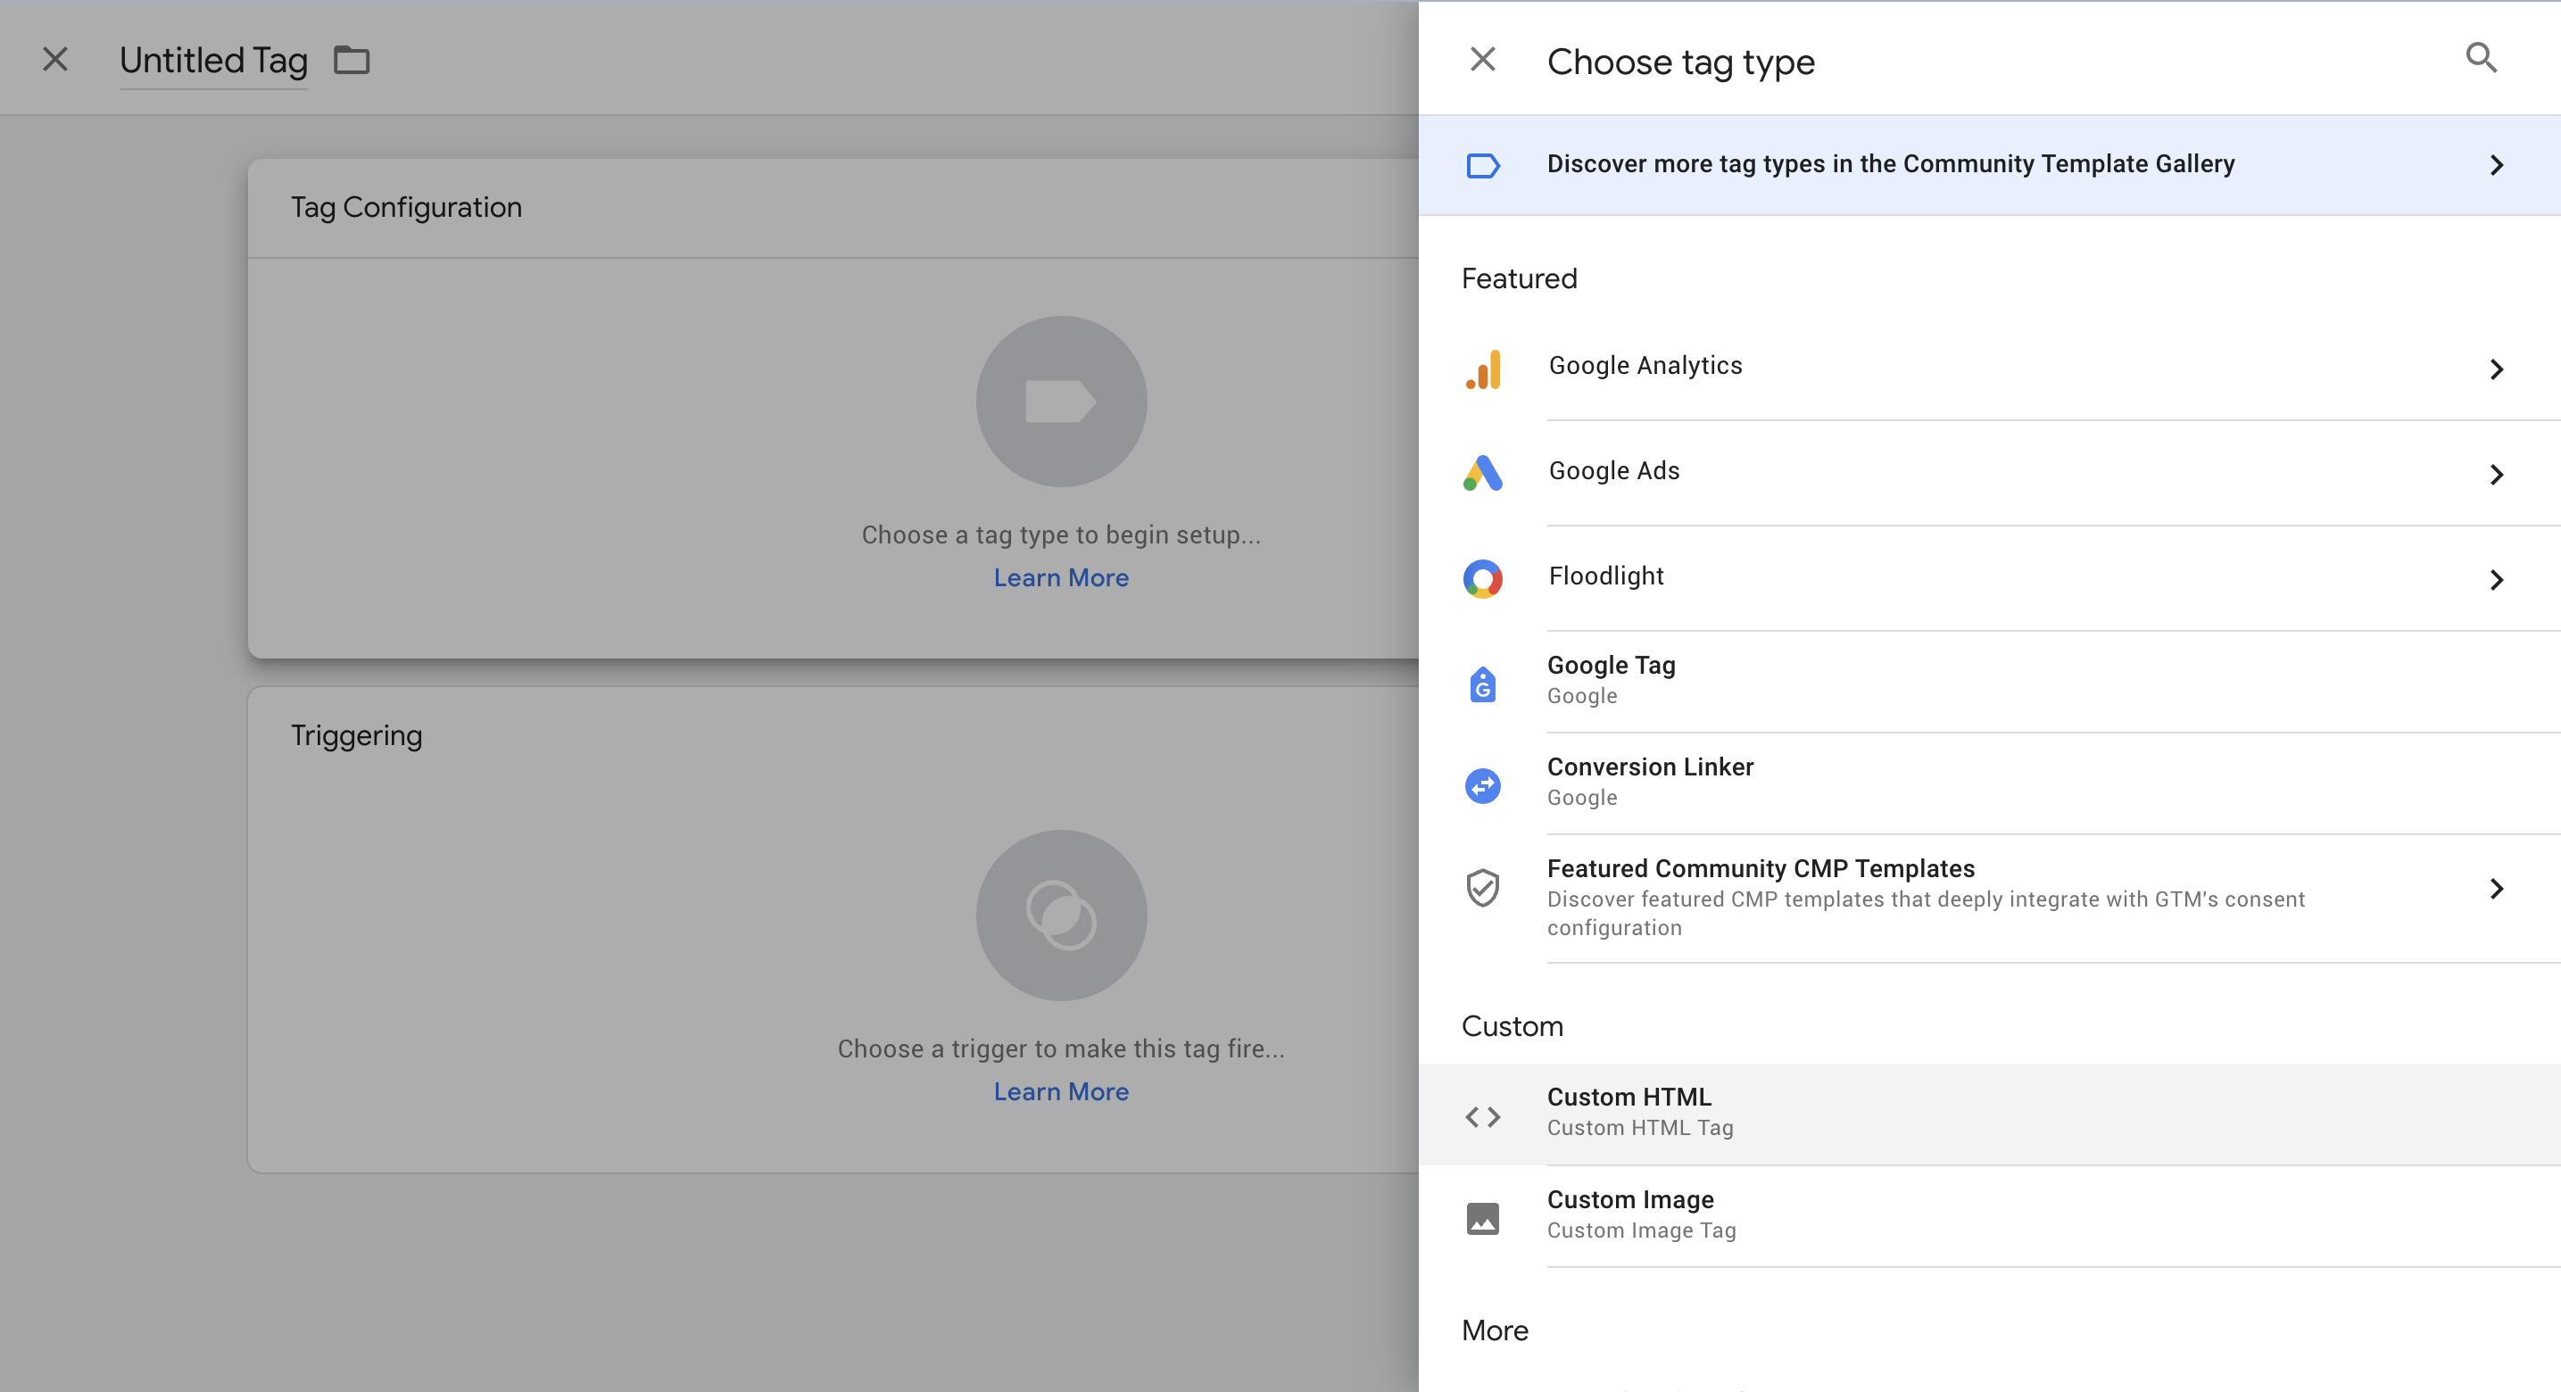
Task: Click Learn More under Tag Configuration
Action: click(x=1061, y=577)
